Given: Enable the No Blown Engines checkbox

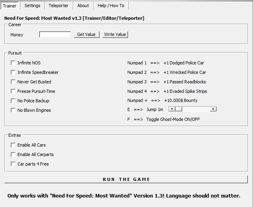Looking at the screenshot, I should coord(13,111).
